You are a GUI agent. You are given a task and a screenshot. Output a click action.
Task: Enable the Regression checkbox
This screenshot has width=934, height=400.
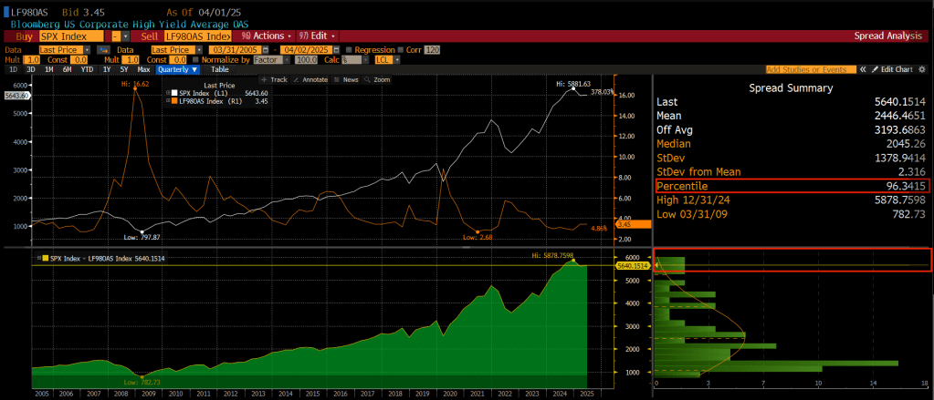(x=349, y=49)
